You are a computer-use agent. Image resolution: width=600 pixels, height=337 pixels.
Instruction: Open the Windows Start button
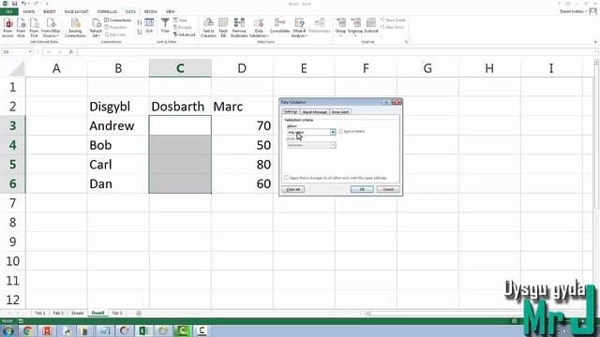[x=8, y=330]
